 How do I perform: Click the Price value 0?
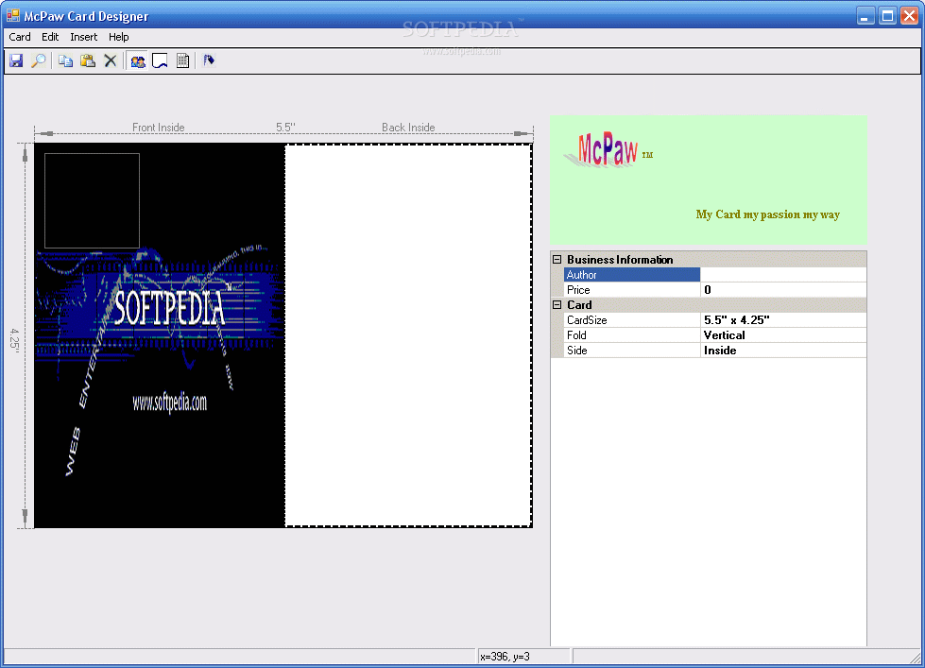(783, 290)
